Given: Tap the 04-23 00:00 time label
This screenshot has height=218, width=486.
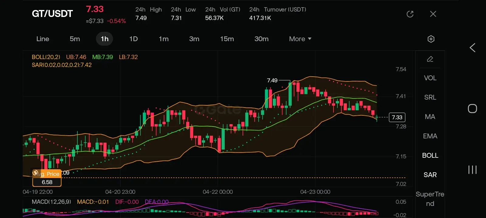Looking at the screenshot, I should point(315,192).
